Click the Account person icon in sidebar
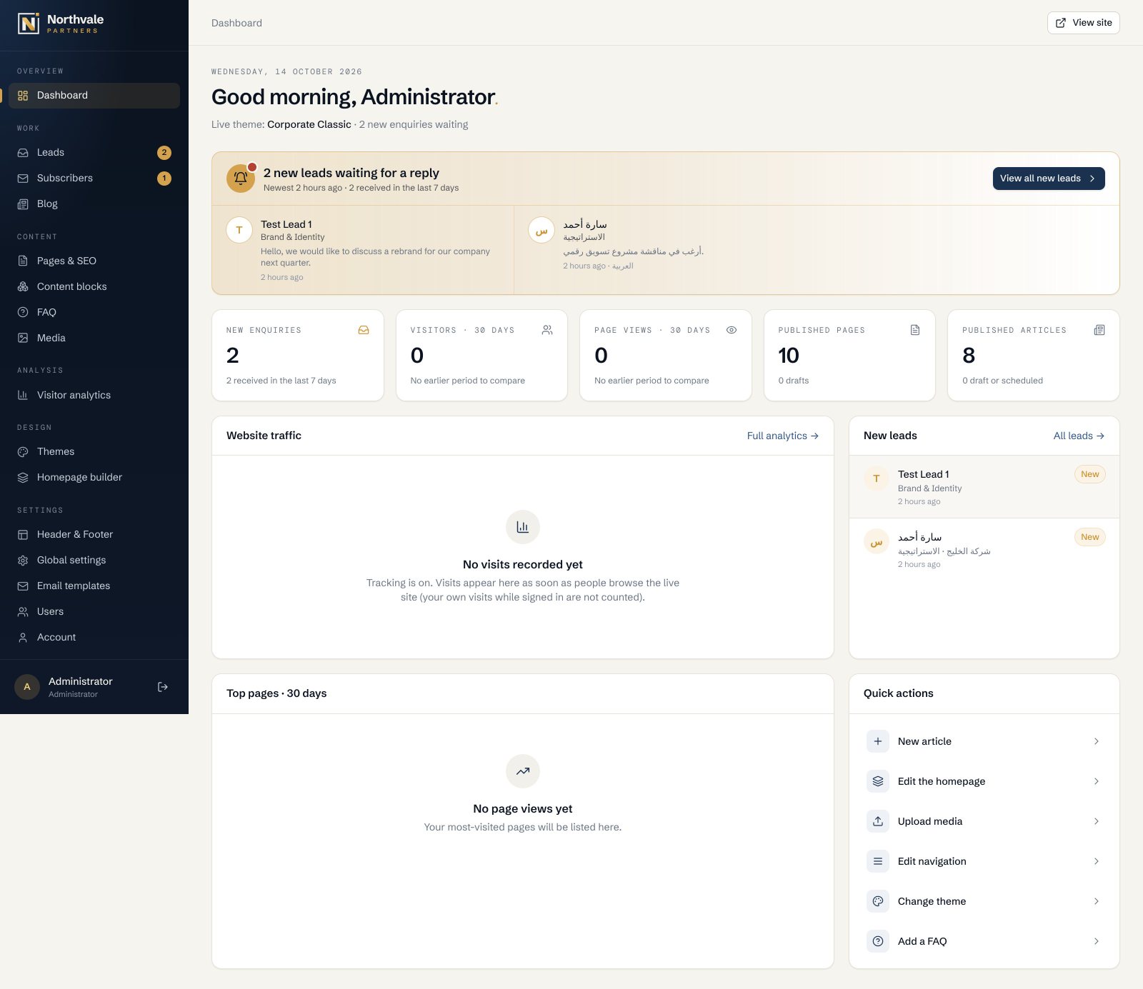Viewport: 1143px width, 989px height. 23,638
